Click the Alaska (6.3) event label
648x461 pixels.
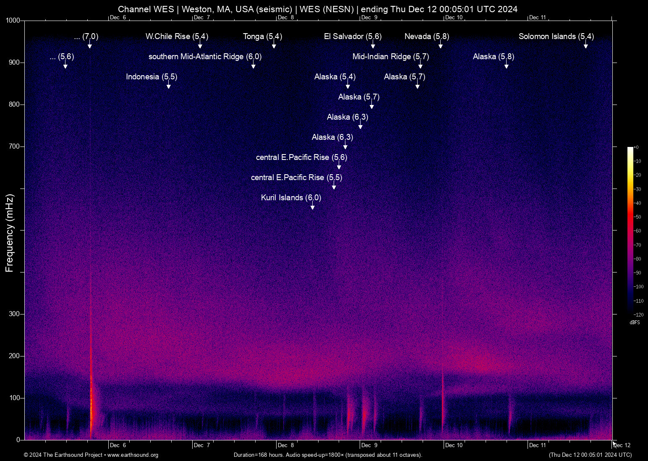(347, 117)
